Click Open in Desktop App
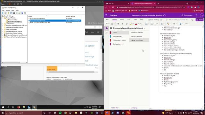The image size is (205, 115). coord(155,20)
